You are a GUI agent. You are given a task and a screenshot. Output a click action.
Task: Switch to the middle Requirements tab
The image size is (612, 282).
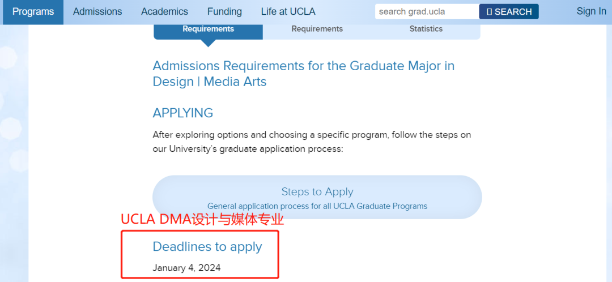coord(317,29)
